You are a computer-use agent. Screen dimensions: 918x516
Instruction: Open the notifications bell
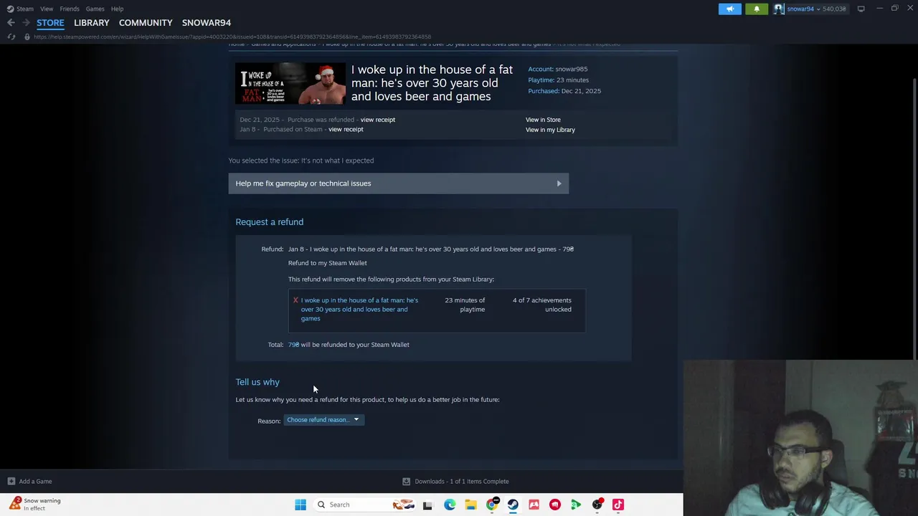(756, 9)
